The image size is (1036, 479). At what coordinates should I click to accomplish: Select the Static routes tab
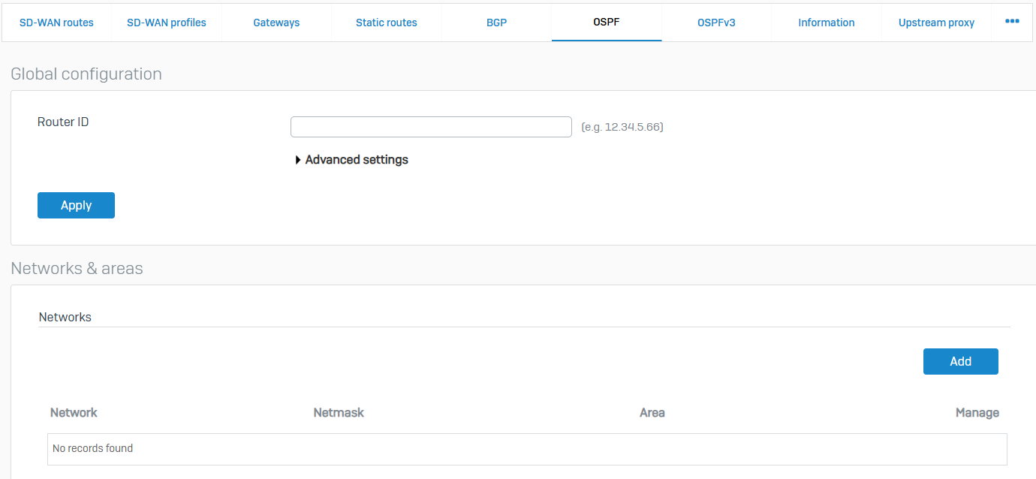386,23
